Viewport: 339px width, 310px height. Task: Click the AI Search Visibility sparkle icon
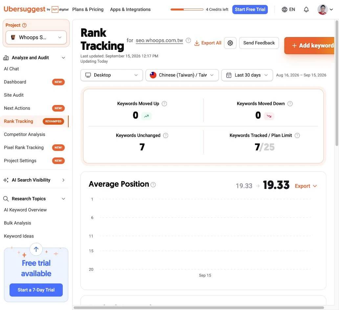pos(6,180)
